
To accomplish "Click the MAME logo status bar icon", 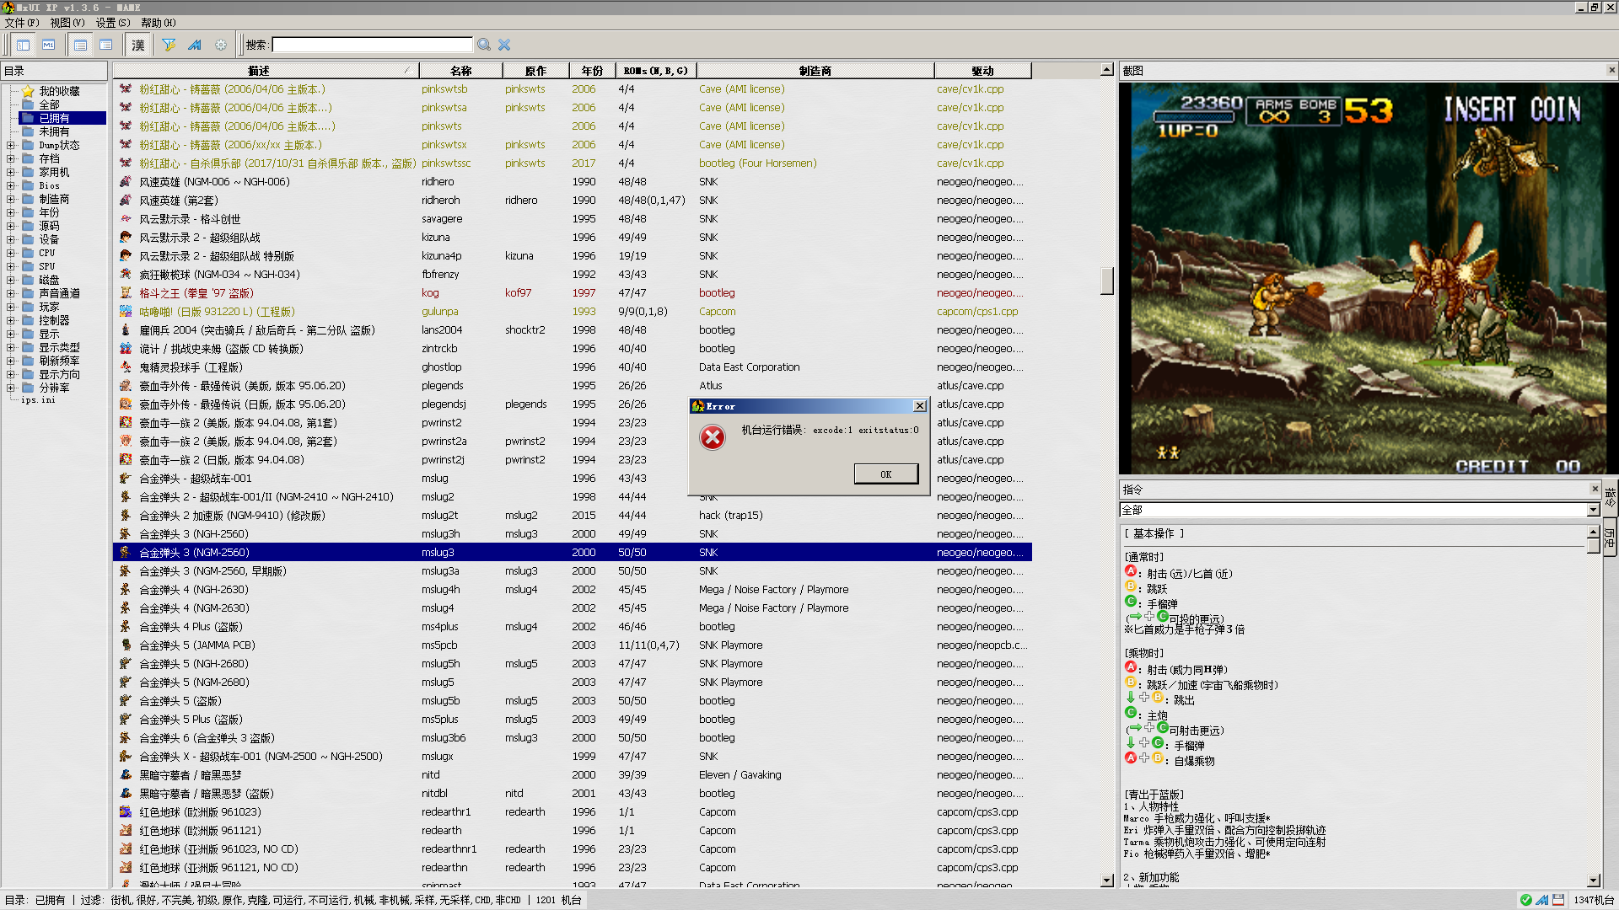I will (1542, 900).
